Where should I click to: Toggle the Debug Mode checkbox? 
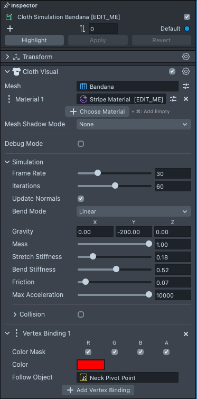point(81,144)
